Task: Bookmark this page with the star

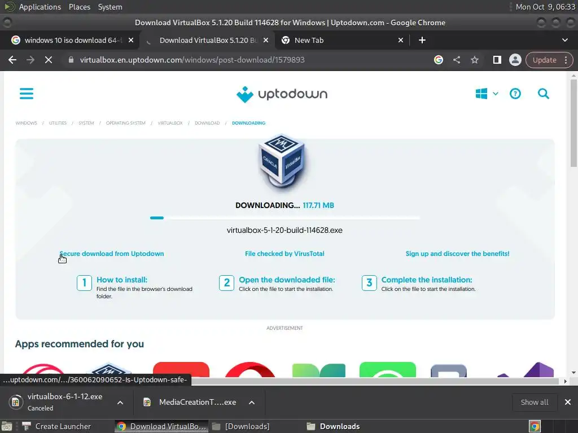Action: [x=474, y=60]
